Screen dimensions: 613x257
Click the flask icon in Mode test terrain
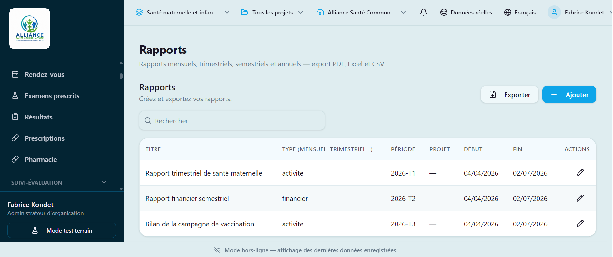coord(35,230)
